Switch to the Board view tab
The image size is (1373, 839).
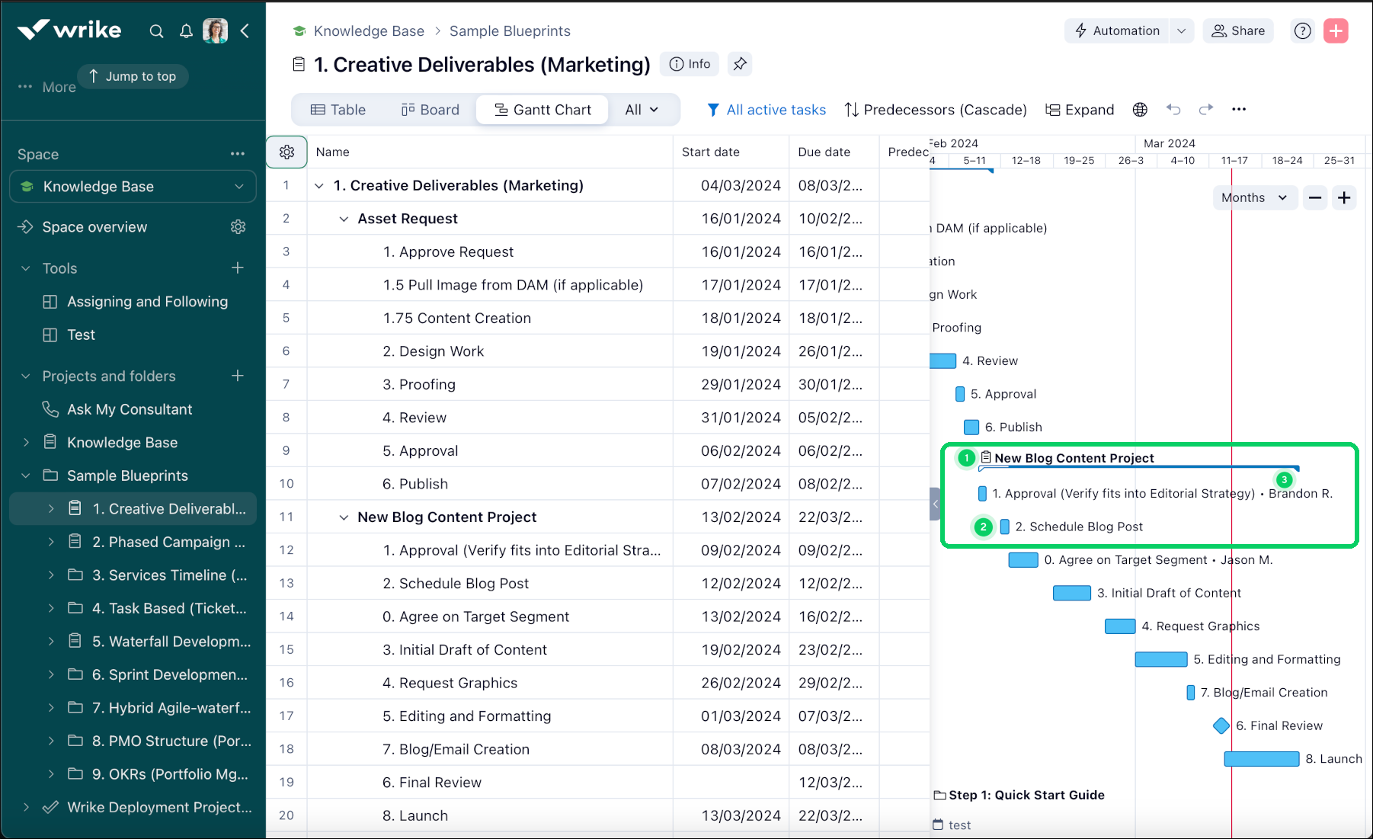(x=430, y=110)
